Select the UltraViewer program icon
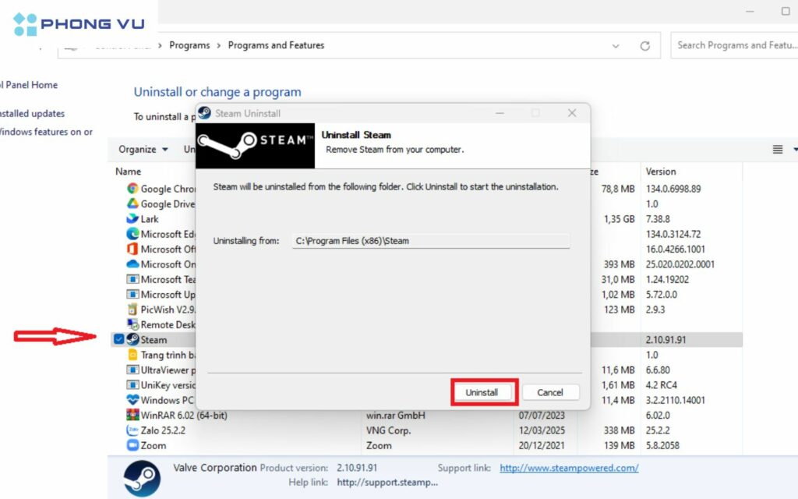798x499 pixels. [134, 370]
